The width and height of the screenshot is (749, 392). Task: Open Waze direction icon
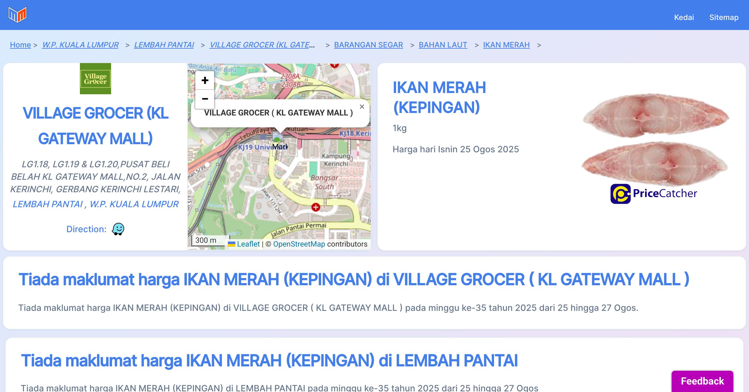point(118,229)
